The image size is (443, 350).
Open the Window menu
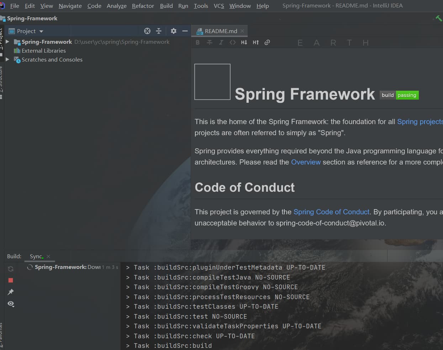[240, 6]
